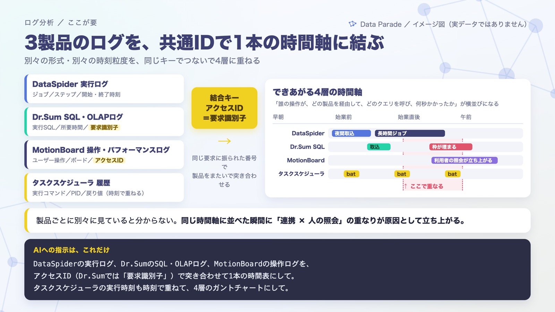Screen dimensions: 555x312
Task: Select the 'ログ分析 / ここが要' header label
Action: coord(61,23)
